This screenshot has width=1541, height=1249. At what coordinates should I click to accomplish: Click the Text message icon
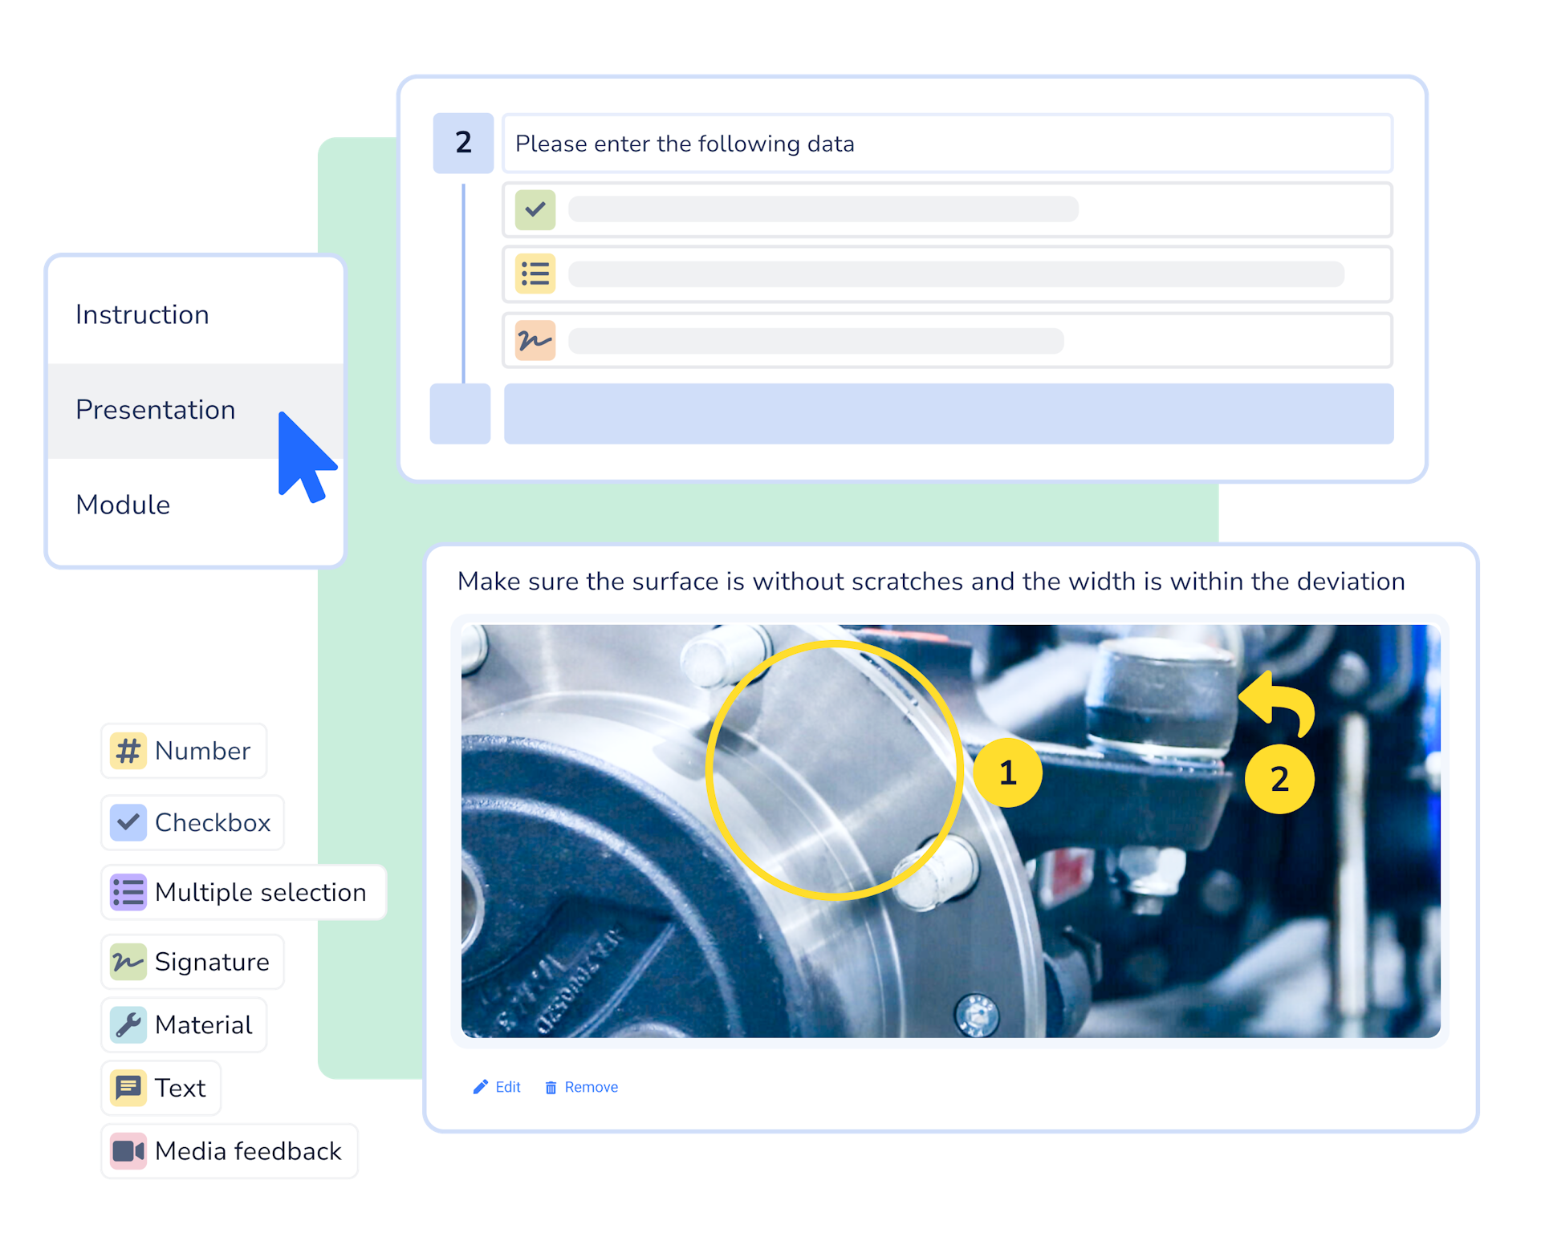[128, 1088]
